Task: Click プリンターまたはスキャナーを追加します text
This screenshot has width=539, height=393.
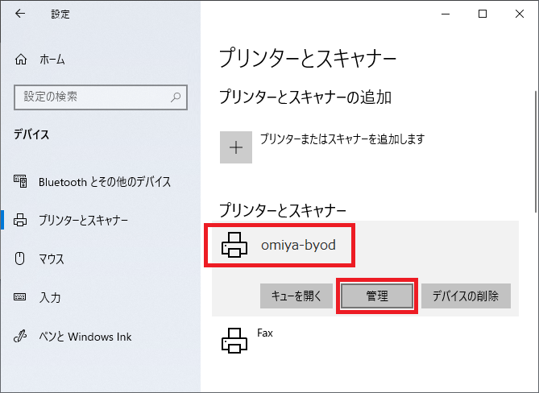Action: [x=342, y=139]
